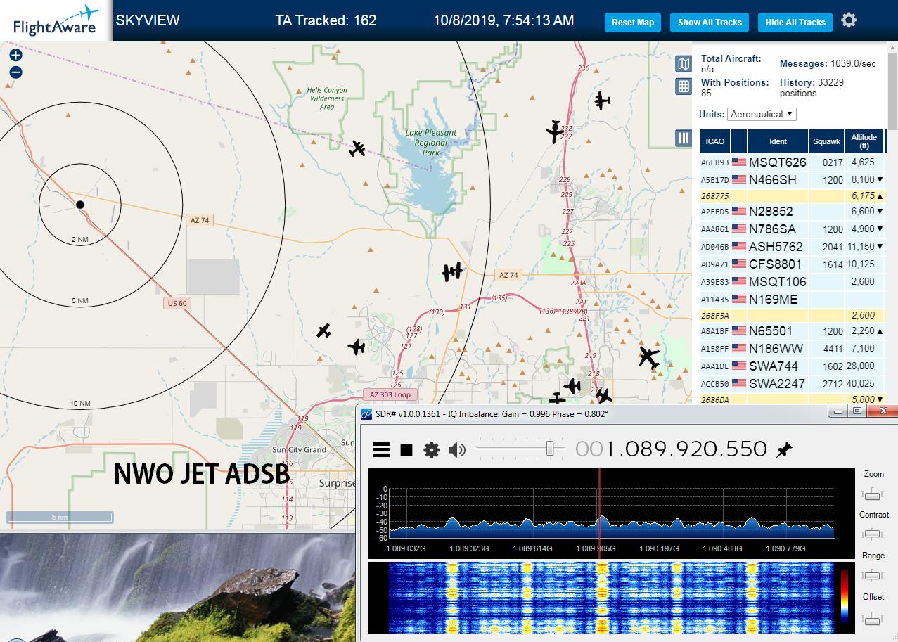Sort table by Squawk column
Viewport: 898px width, 642px height.
coord(826,141)
